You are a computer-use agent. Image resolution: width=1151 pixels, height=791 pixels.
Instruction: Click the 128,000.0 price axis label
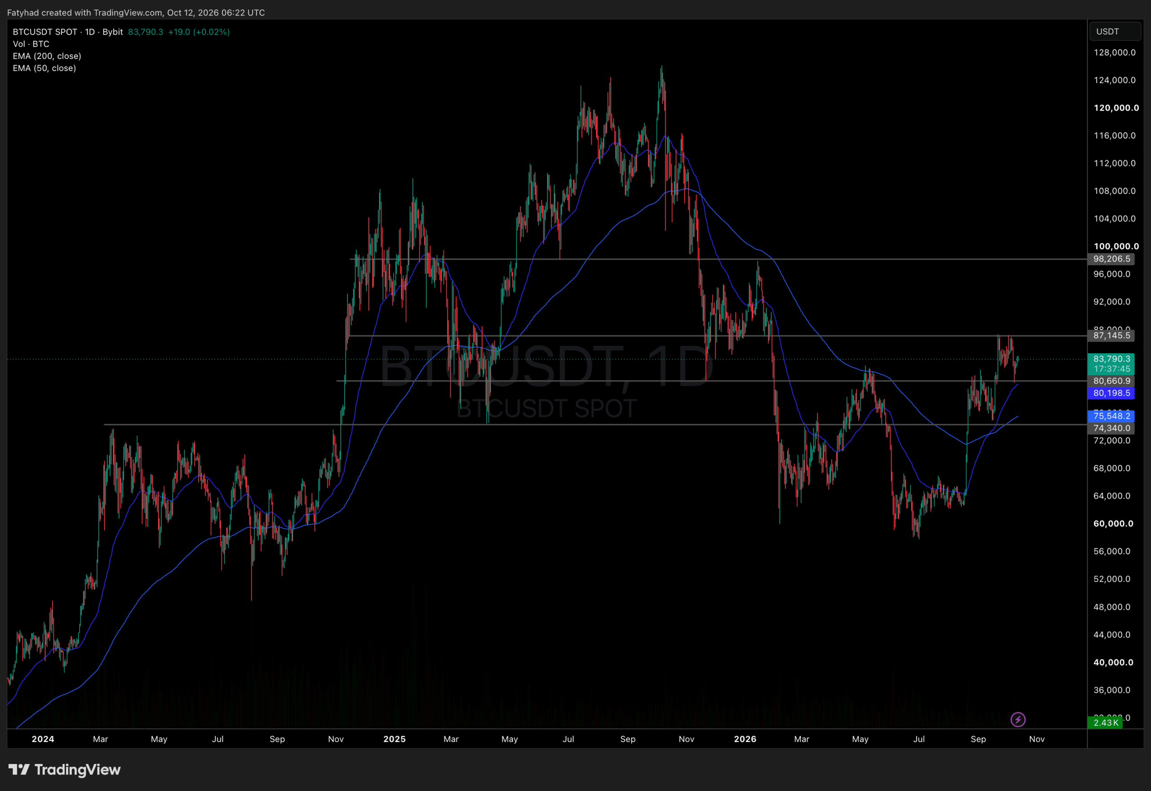(x=1114, y=52)
